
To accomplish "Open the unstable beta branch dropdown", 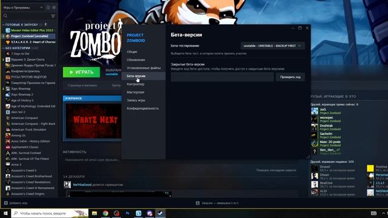I will (272, 46).
